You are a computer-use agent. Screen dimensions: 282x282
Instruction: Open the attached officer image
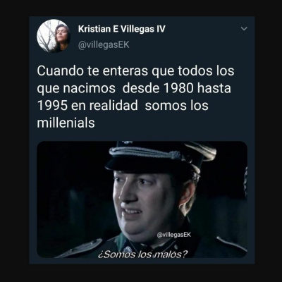point(142,200)
